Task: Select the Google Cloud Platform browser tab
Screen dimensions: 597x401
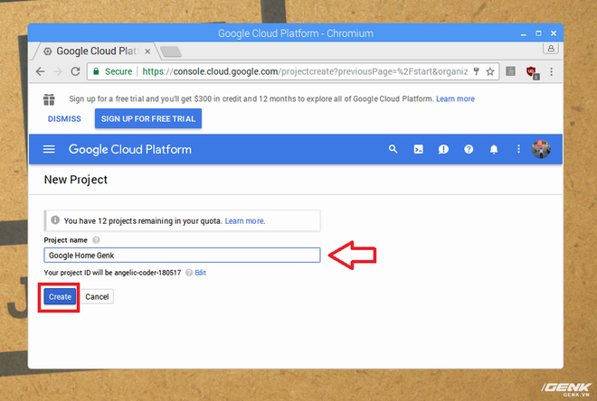Action: pyautogui.click(x=95, y=51)
